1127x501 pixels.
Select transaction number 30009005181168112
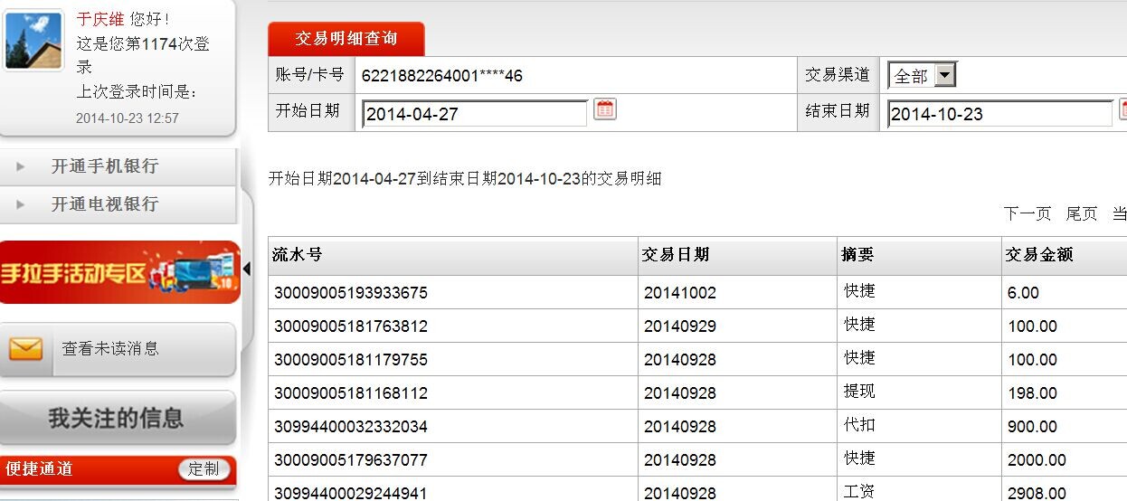point(351,393)
